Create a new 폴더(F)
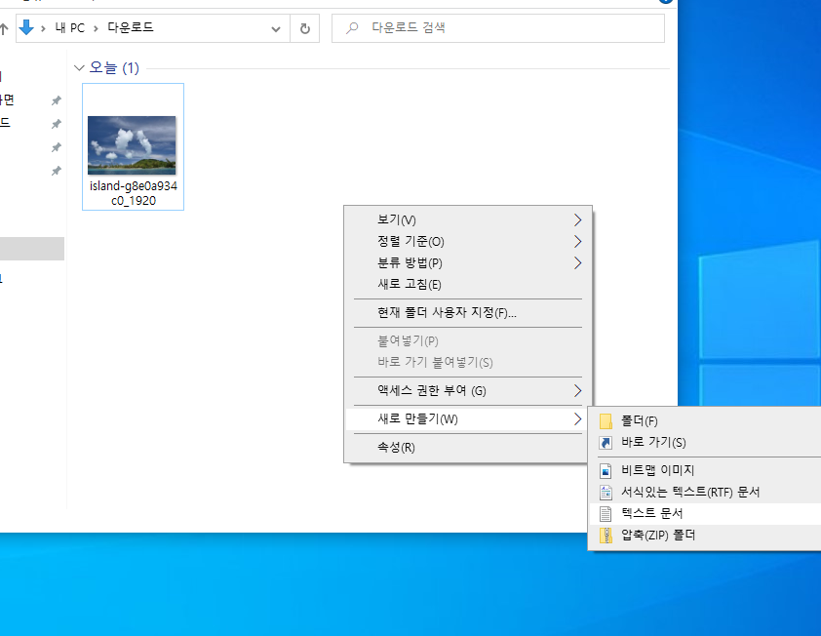 pos(705,421)
